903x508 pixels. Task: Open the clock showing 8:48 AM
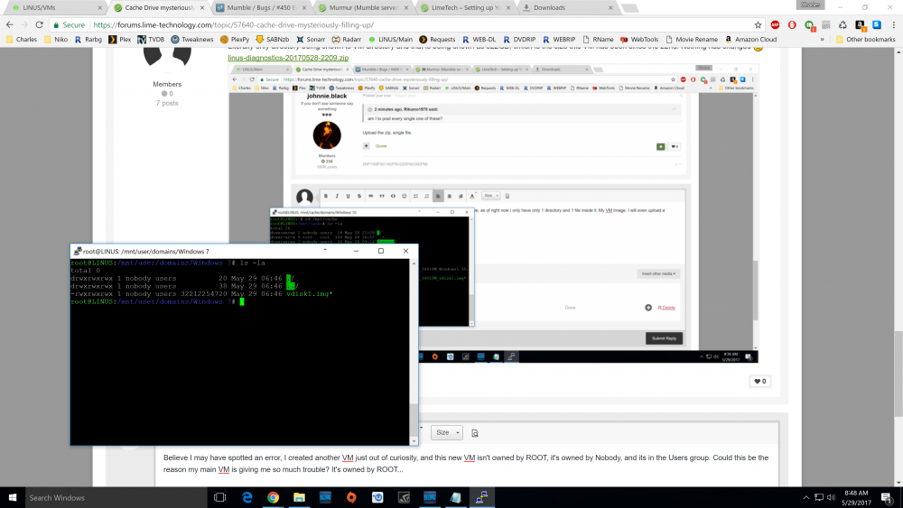point(857,498)
